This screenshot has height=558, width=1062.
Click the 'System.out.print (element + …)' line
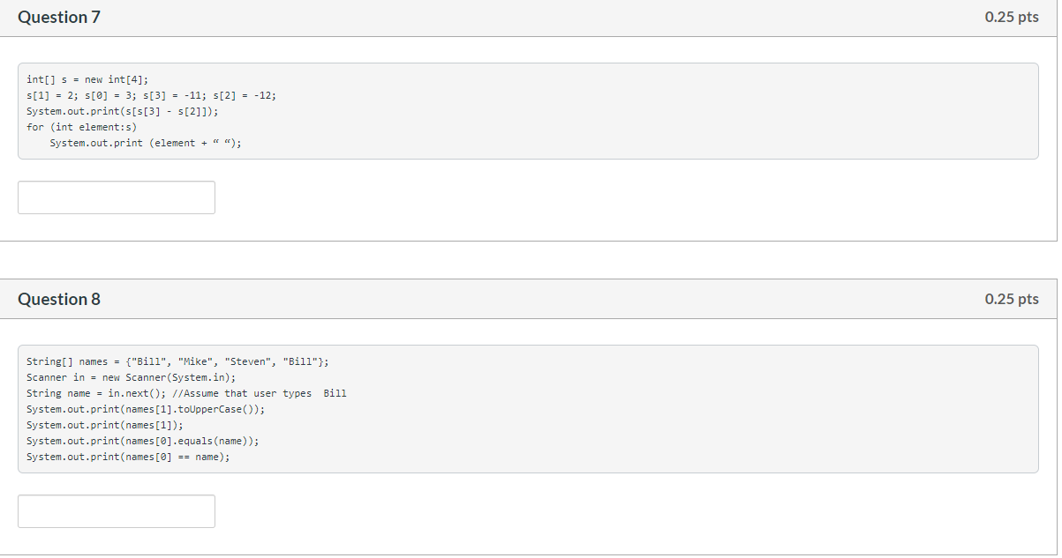pyautogui.click(x=146, y=143)
